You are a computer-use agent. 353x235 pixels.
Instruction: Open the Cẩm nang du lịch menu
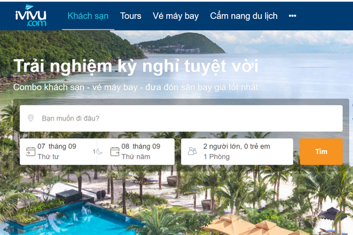(244, 16)
